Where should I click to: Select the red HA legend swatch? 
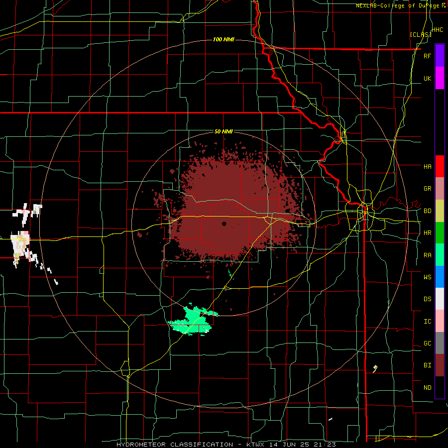440,166
